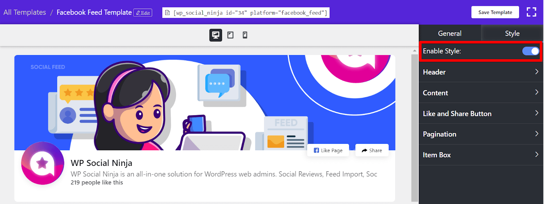
Task: Click the page description text
Action: (x=224, y=174)
